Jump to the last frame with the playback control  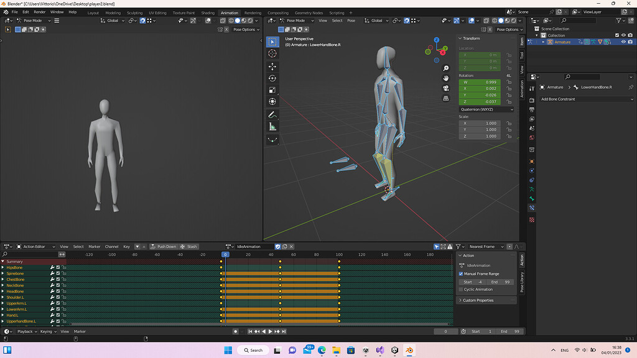[284, 331]
